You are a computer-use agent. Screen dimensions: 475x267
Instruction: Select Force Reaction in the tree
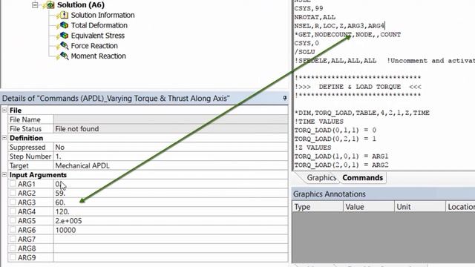tap(94, 46)
